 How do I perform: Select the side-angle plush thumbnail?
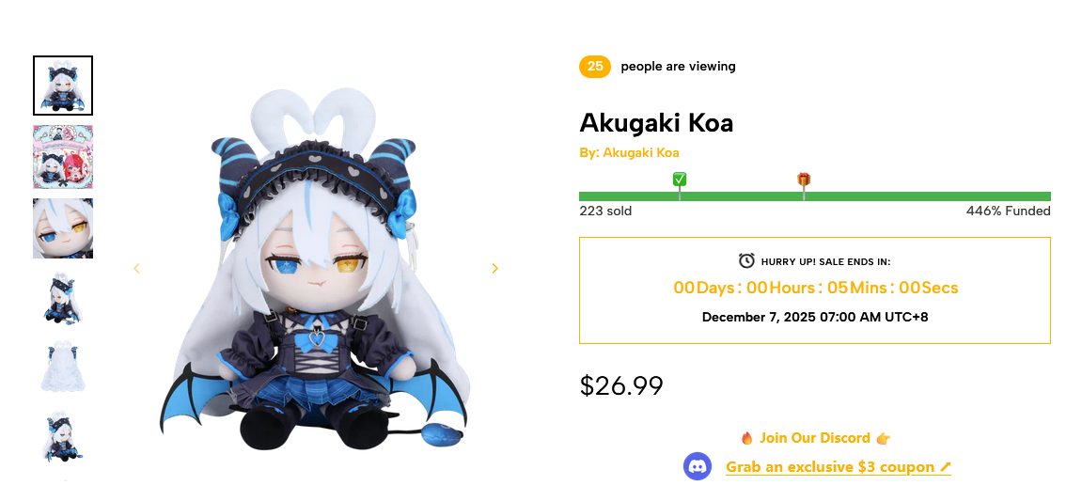(x=63, y=299)
